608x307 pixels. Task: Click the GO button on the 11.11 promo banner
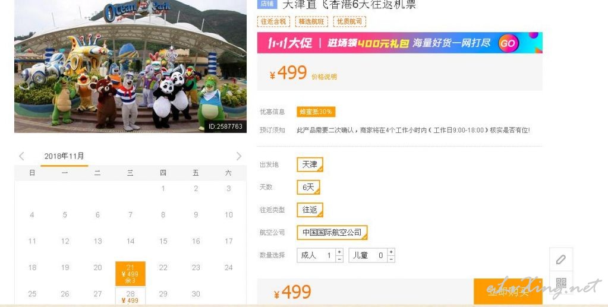508,43
